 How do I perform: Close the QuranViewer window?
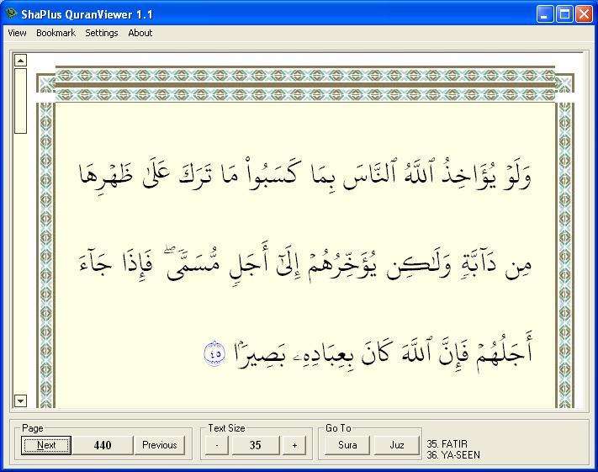pyautogui.click(x=584, y=14)
